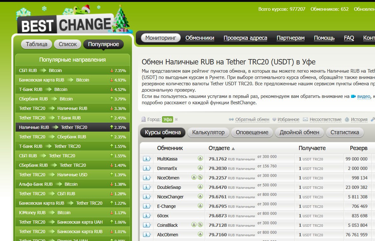
Task: Select the СБП RUB to Bitcoin direction
Action: (41, 70)
